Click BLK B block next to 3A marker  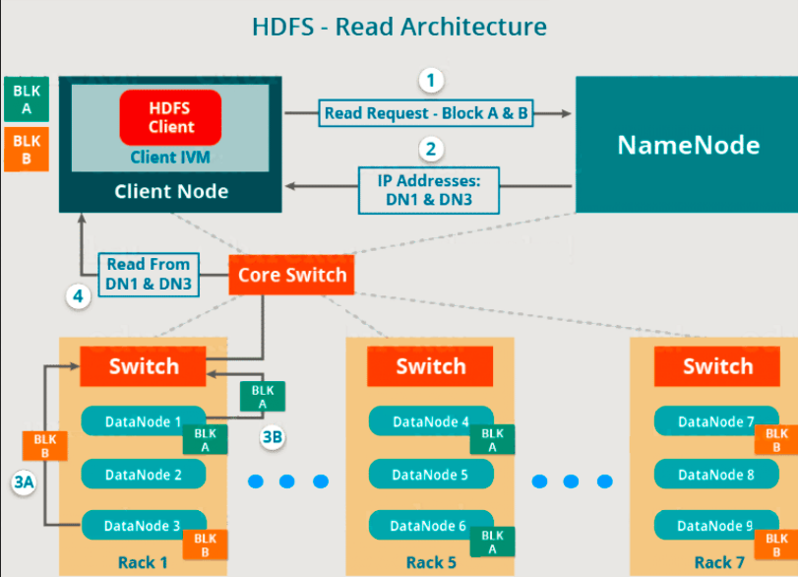45,446
